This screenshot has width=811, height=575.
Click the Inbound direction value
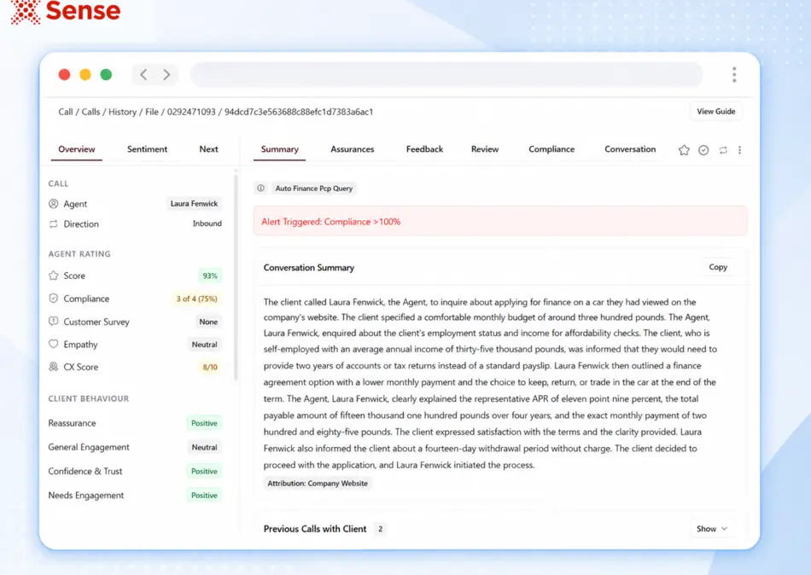pos(207,224)
